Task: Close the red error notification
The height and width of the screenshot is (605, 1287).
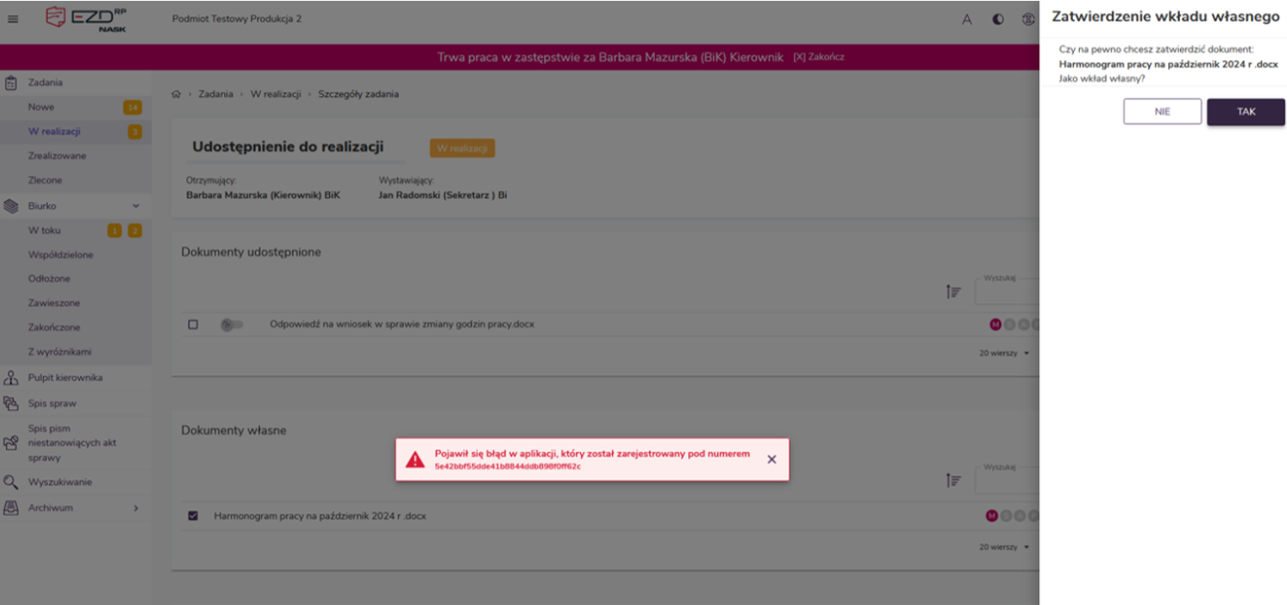Action: tap(772, 460)
